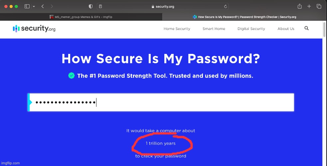Open a new tab with plus icon

309,6
